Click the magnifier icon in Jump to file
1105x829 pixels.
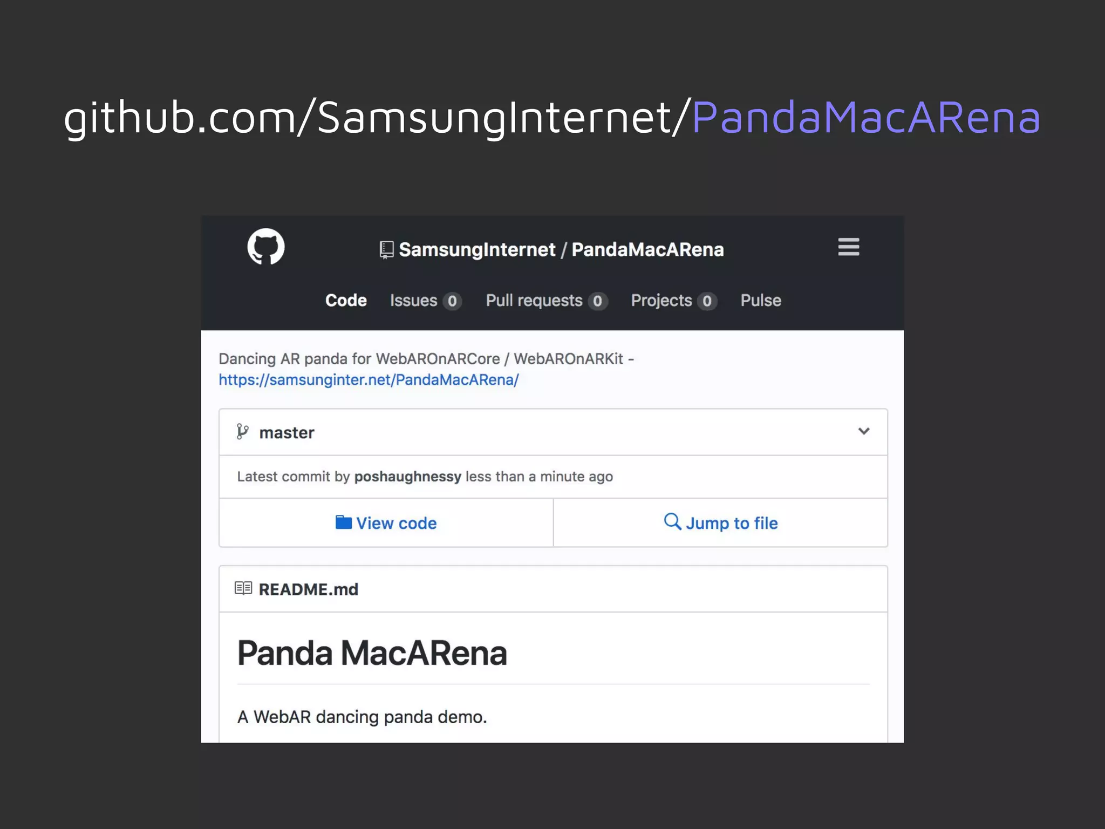pos(672,521)
